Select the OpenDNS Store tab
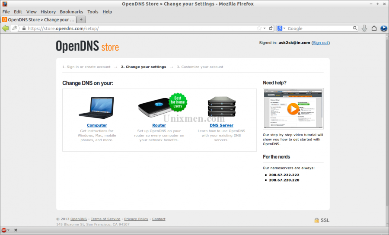 pyautogui.click(x=39, y=19)
